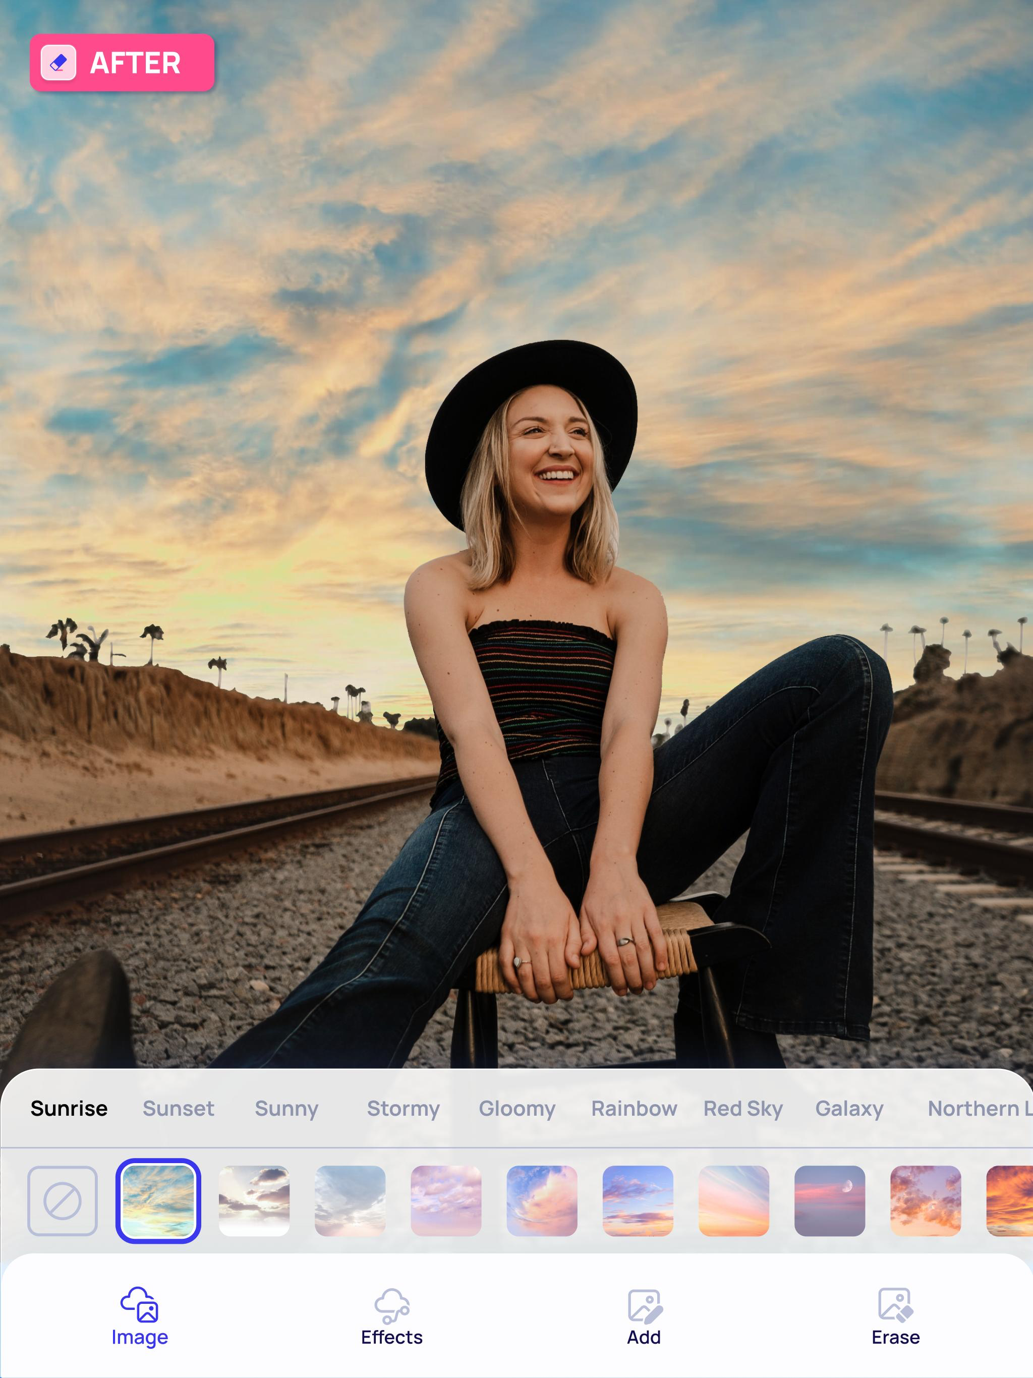This screenshot has width=1033, height=1378.
Task: Open the Gloomy sky category
Action: [x=517, y=1108]
